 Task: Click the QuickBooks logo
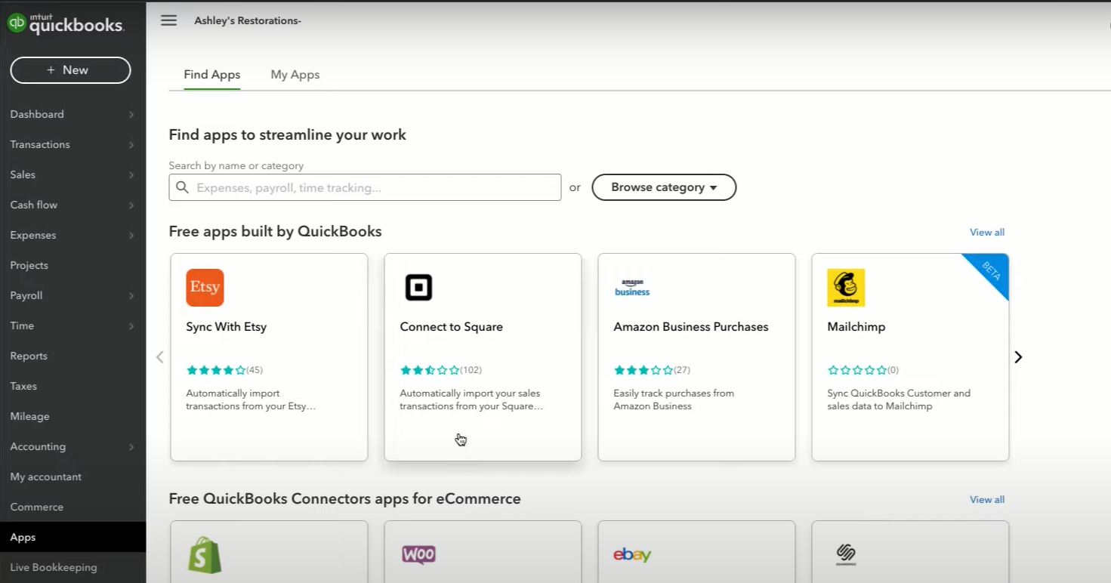pyautogui.click(x=66, y=23)
